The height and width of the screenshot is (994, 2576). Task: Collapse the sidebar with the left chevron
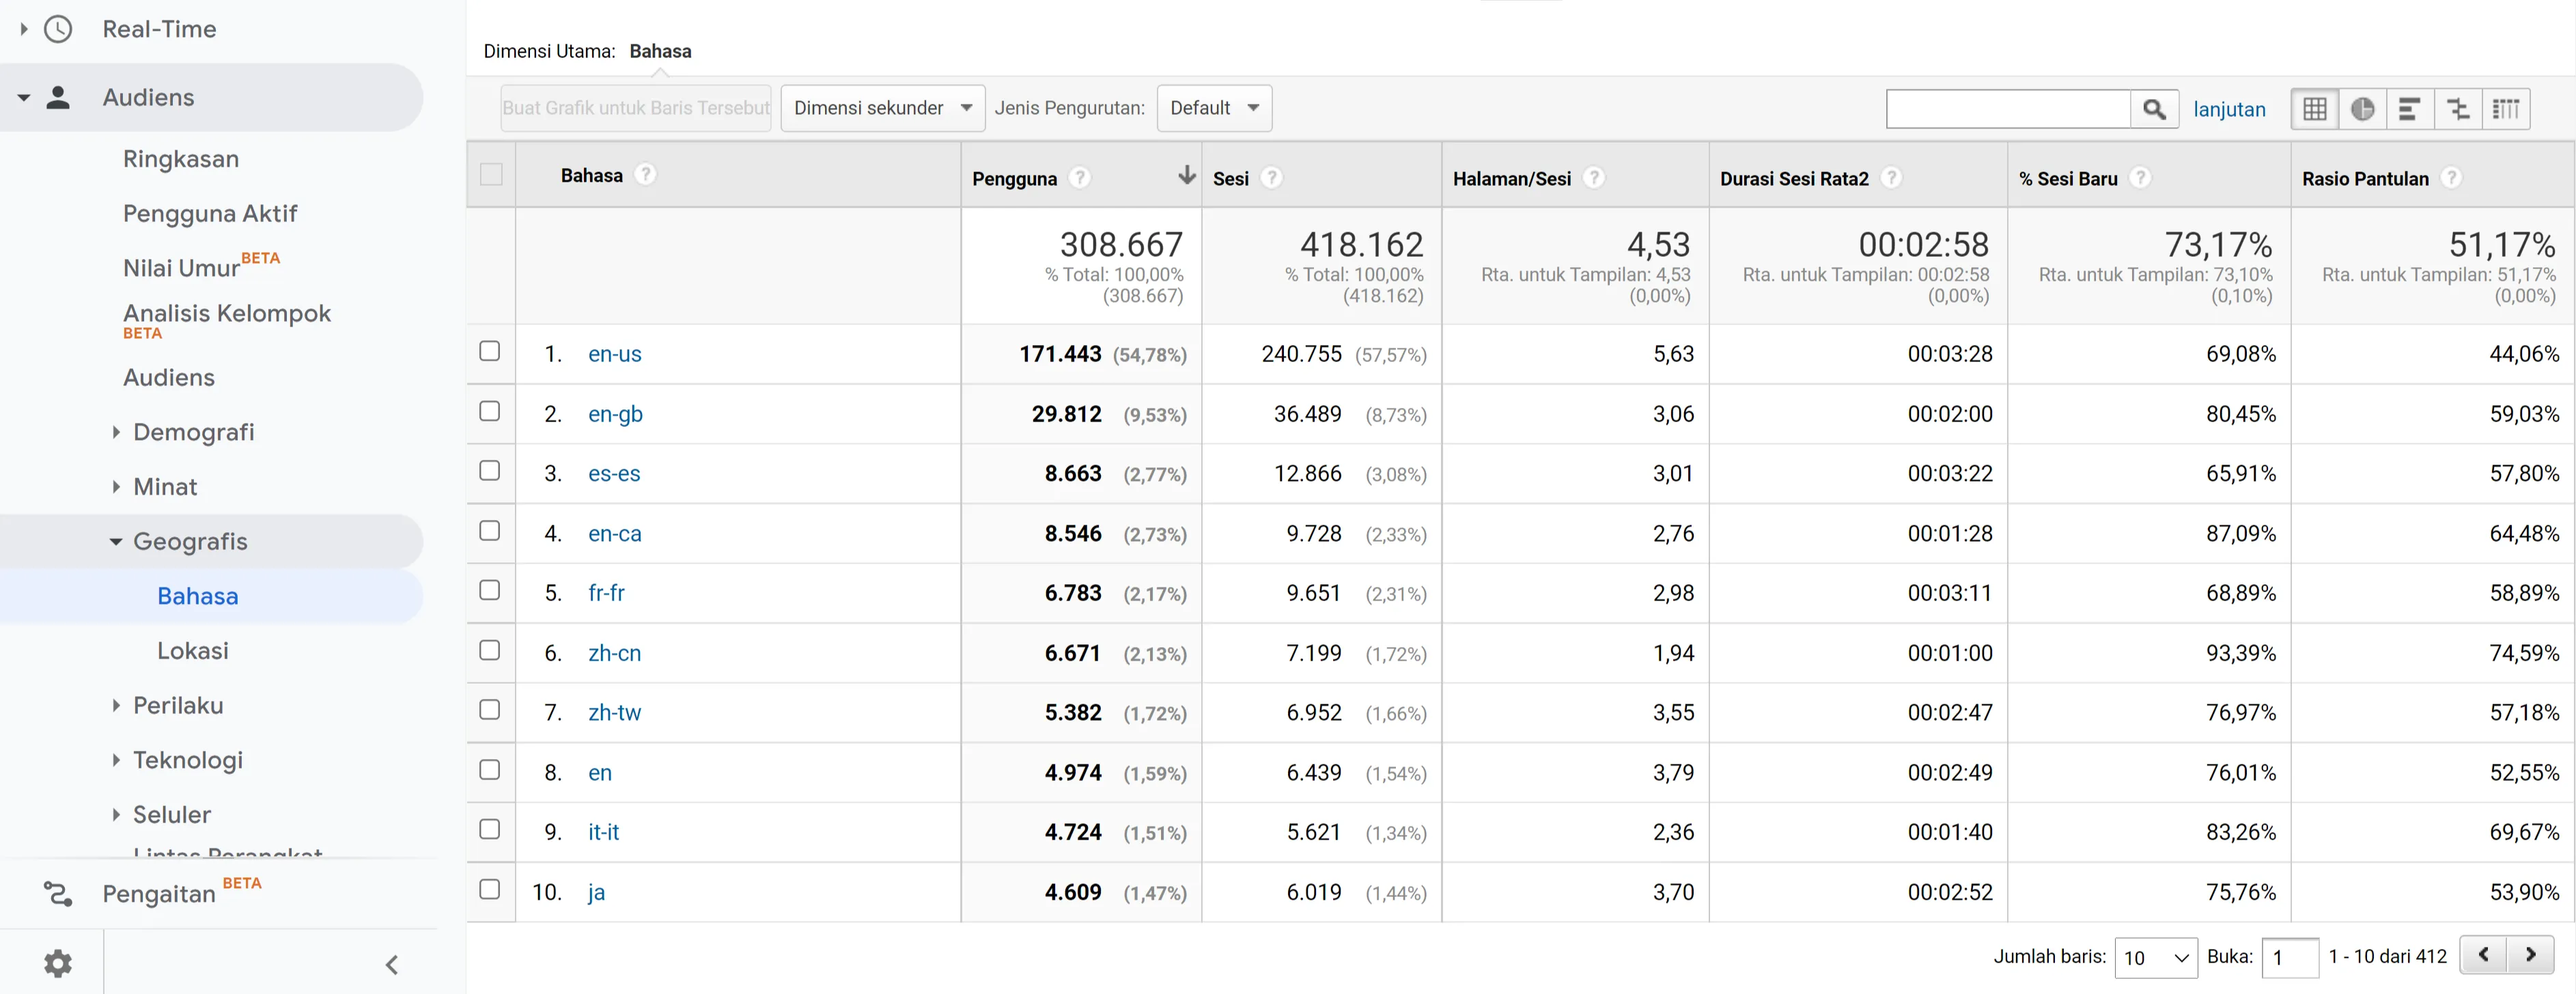[392, 964]
